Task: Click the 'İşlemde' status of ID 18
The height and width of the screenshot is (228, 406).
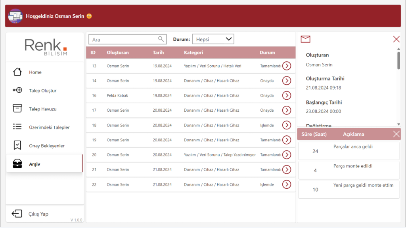Action: click(x=267, y=125)
